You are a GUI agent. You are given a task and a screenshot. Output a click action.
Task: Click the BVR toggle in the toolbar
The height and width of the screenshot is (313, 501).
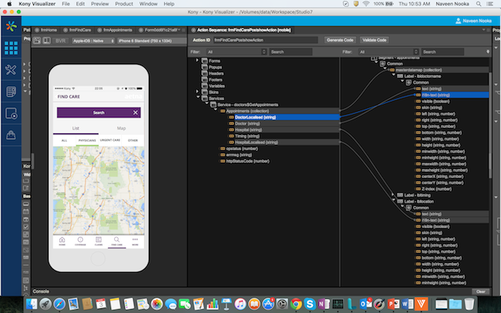(x=60, y=41)
